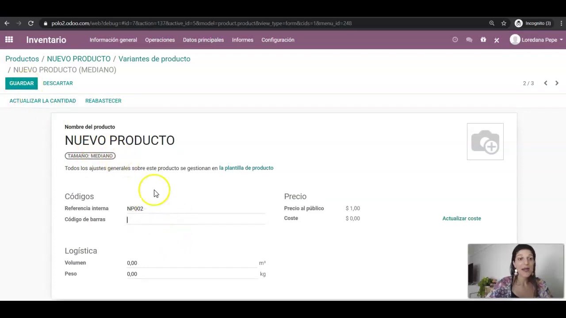Focus the Volumen input field

coord(192,263)
